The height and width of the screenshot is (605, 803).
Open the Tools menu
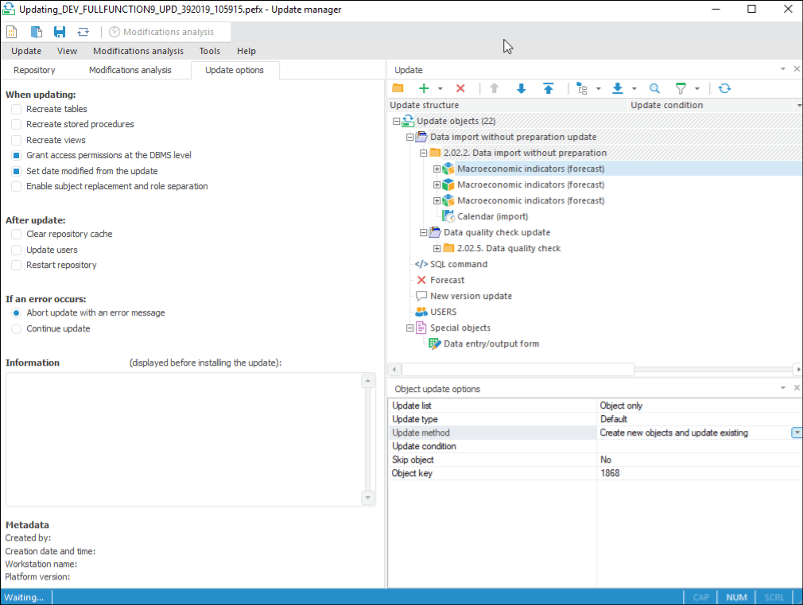pos(209,51)
